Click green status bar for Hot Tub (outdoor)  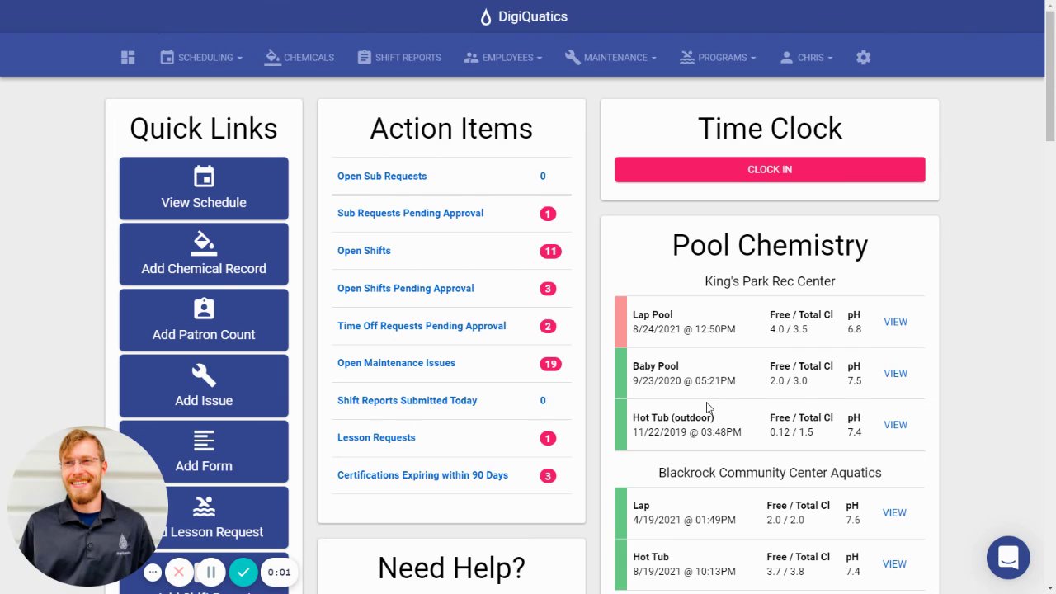click(620, 425)
